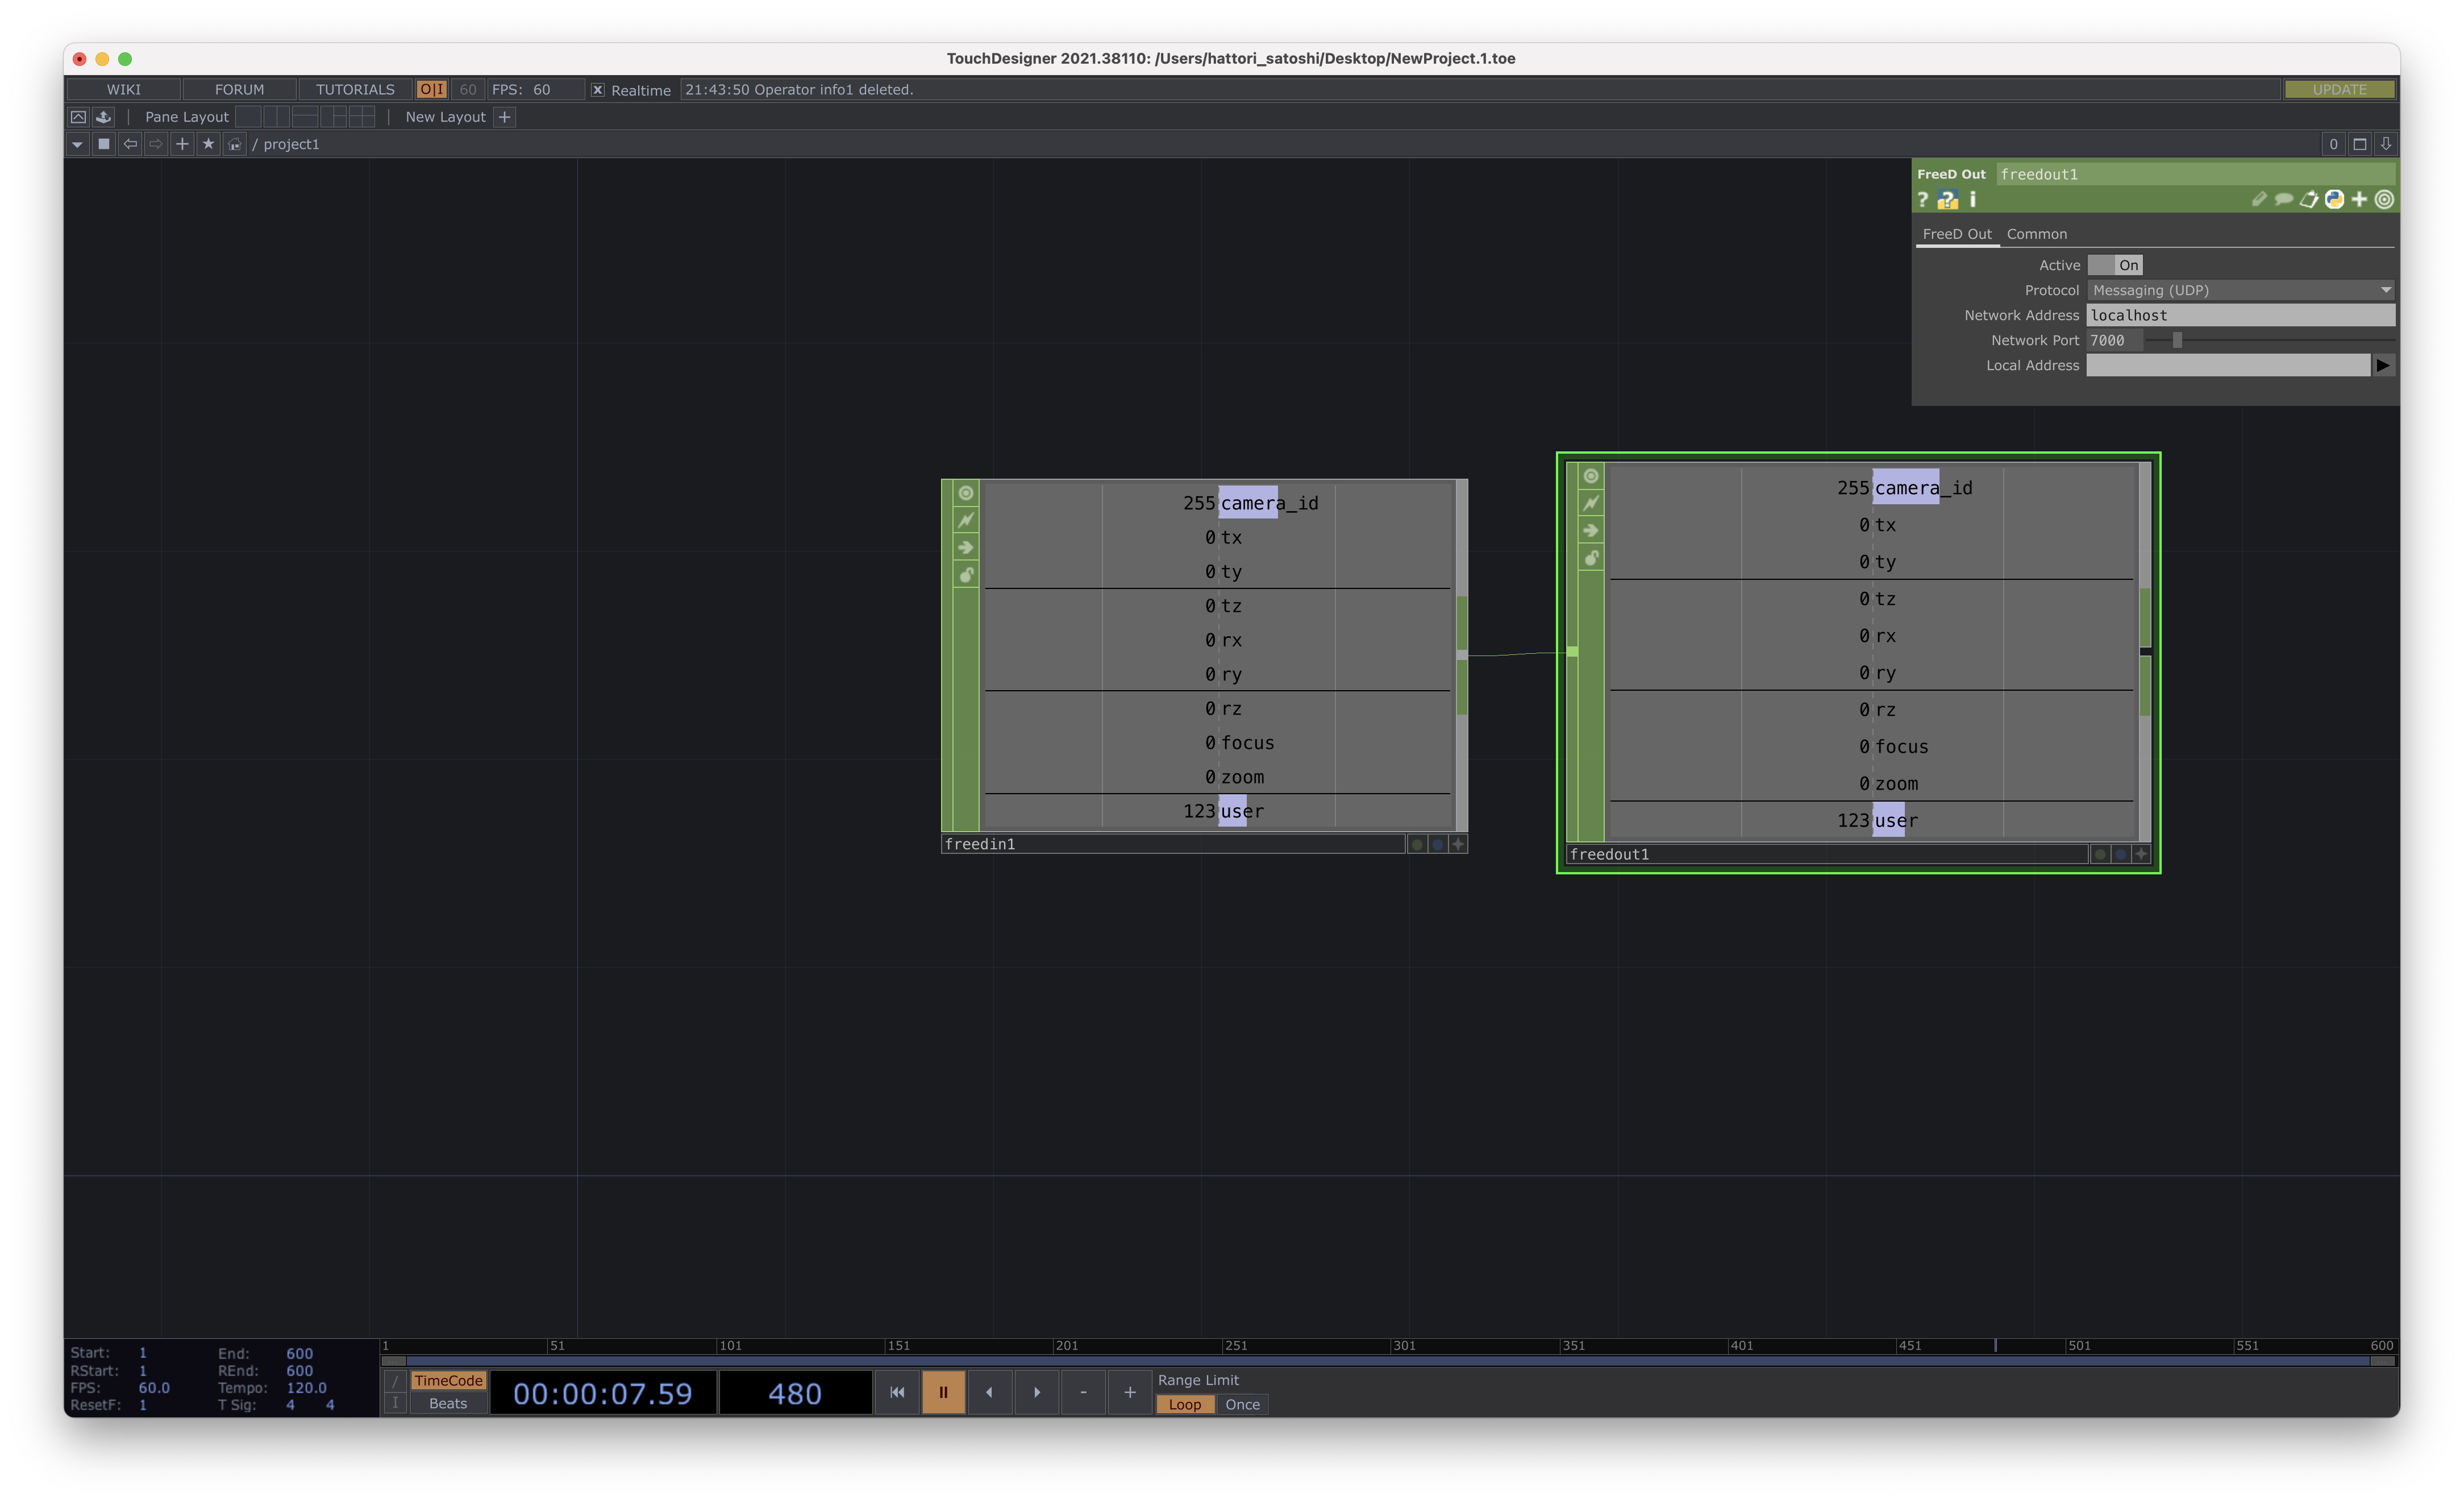Image resolution: width=2464 pixels, height=1502 pixels.
Task: Click the UPDATE button
Action: [x=2339, y=90]
